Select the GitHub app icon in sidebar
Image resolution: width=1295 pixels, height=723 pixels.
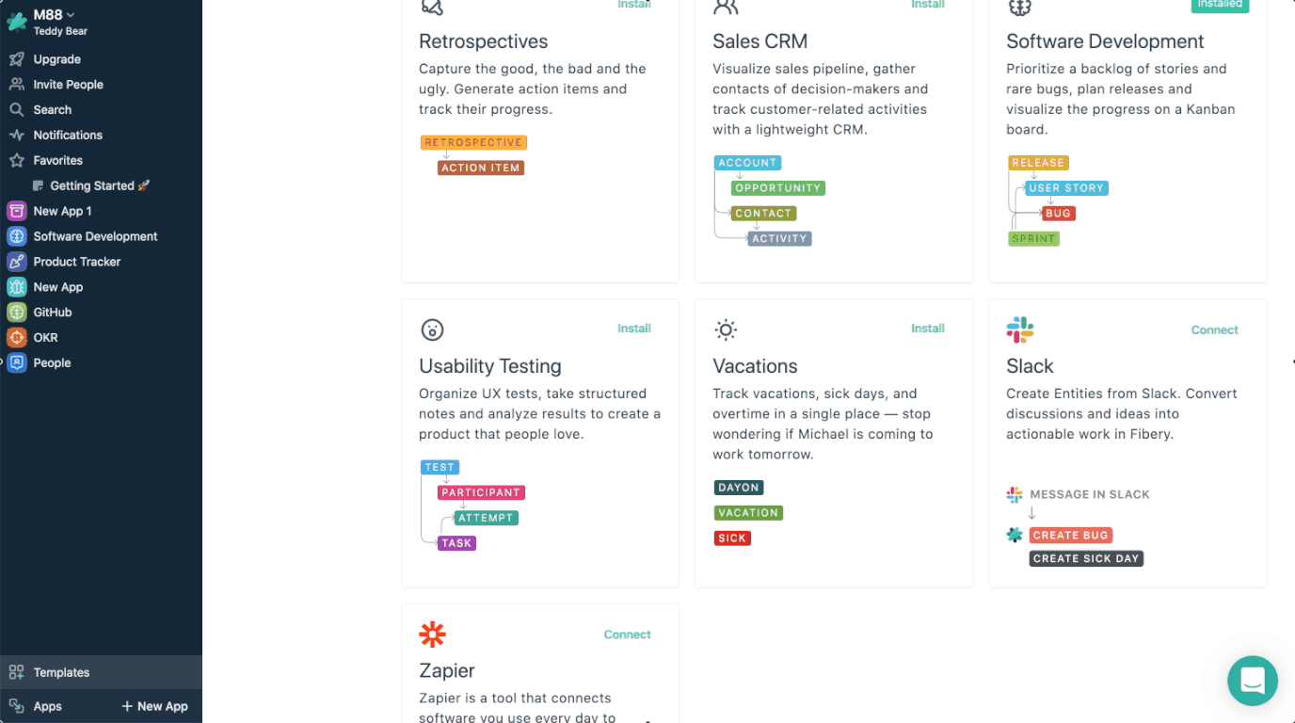[x=17, y=312]
